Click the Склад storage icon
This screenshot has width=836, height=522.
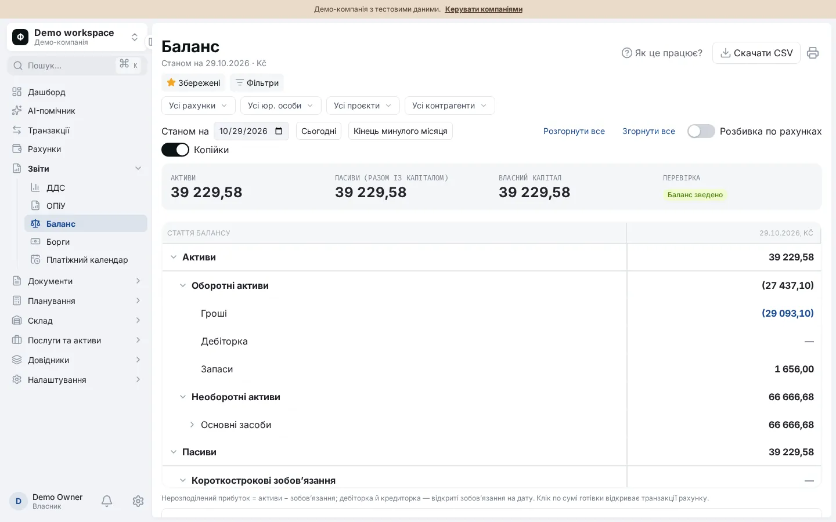click(17, 321)
